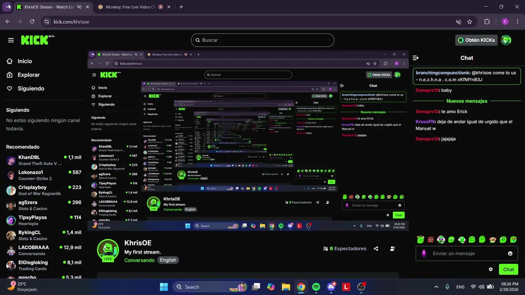Screen dimensions: 525x295
Task: Open TipsyPlayss recommended channel
Action: [43, 220]
